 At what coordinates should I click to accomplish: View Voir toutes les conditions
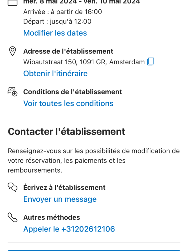pyautogui.click(x=68, y=103)
